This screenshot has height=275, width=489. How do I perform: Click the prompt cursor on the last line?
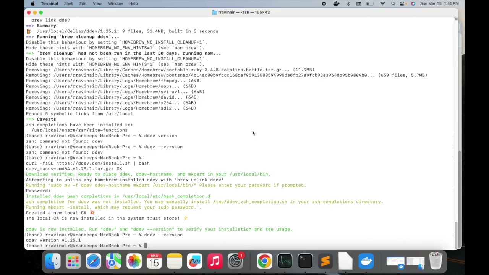[x=146, y=246]
